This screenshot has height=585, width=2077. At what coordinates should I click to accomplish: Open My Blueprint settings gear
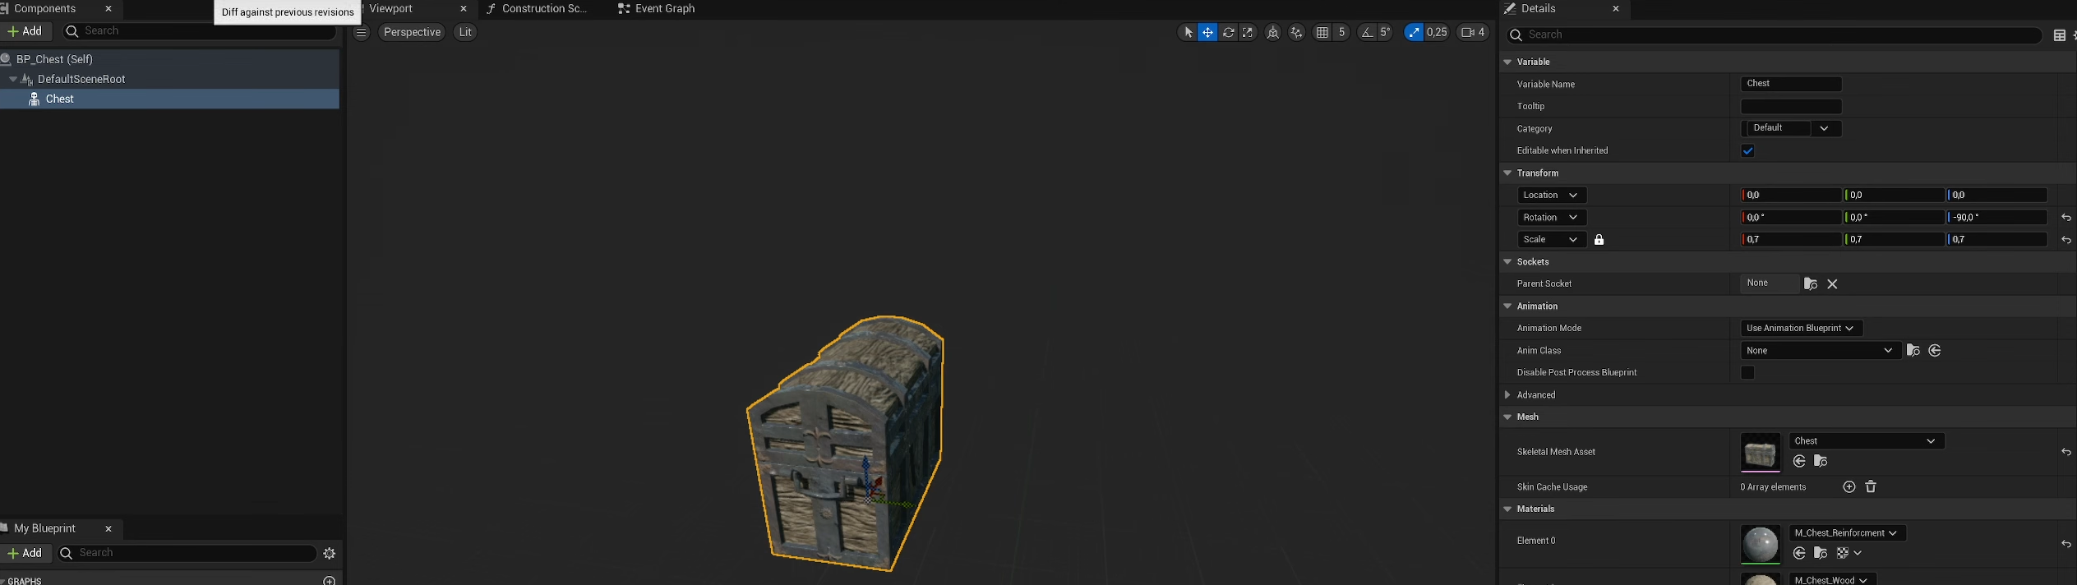click(330, 553)
